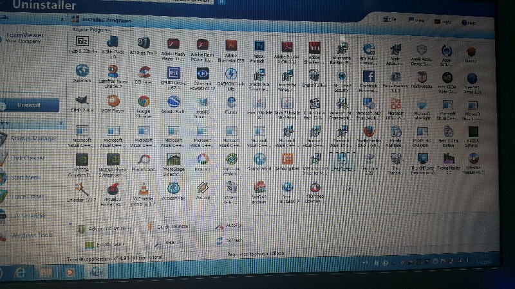Select the Google Earth icon
Screen dimensions: 515x289
point(173,102)
